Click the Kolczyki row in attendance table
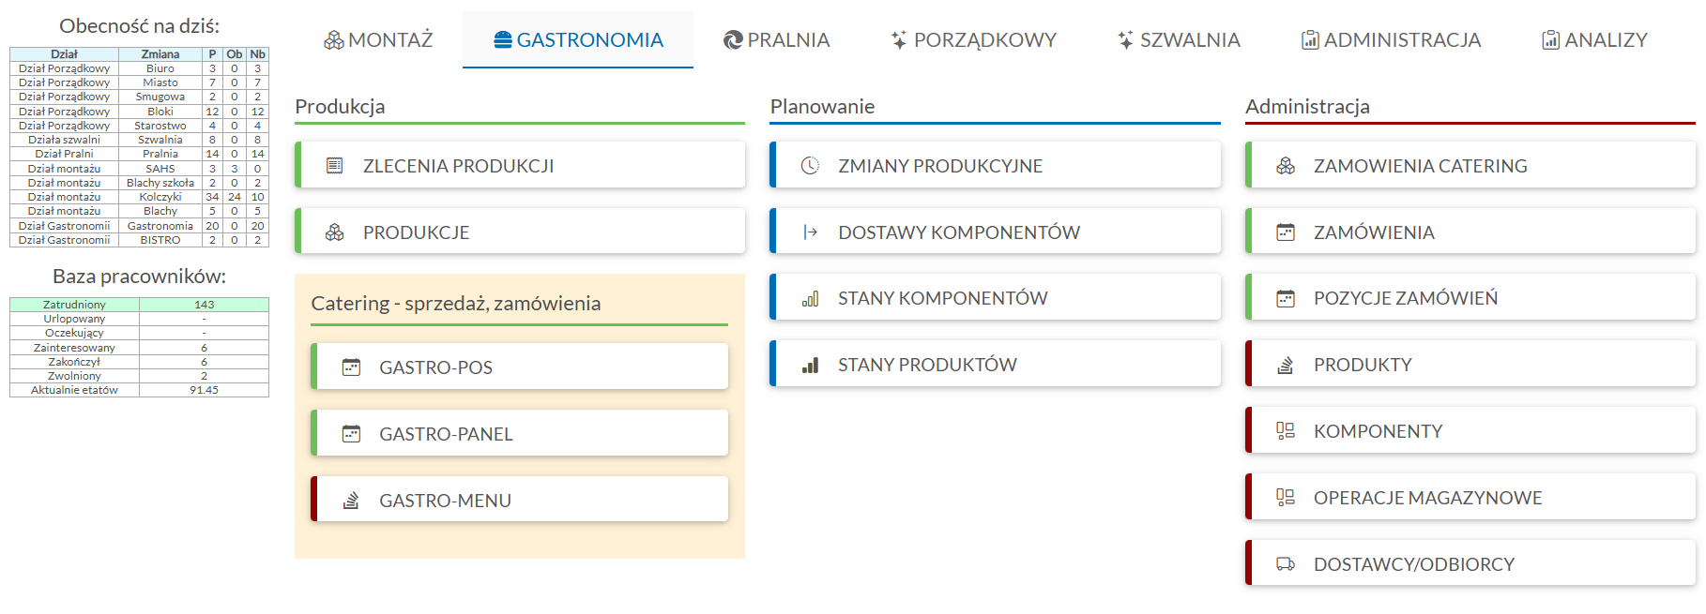The width and height of the screenshot is (1706, 614). tap(139, 197)
